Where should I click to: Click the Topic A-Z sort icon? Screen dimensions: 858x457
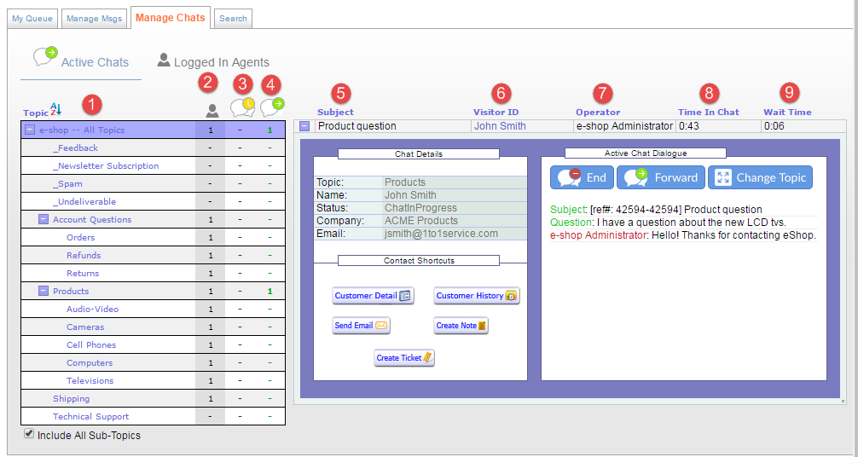(55, 109)
